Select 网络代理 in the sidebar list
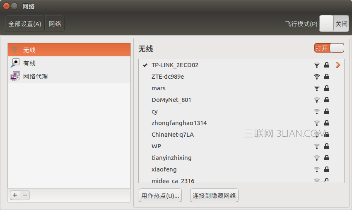The image size is (352, 210). pyautogui.click(x=35, y=77)
